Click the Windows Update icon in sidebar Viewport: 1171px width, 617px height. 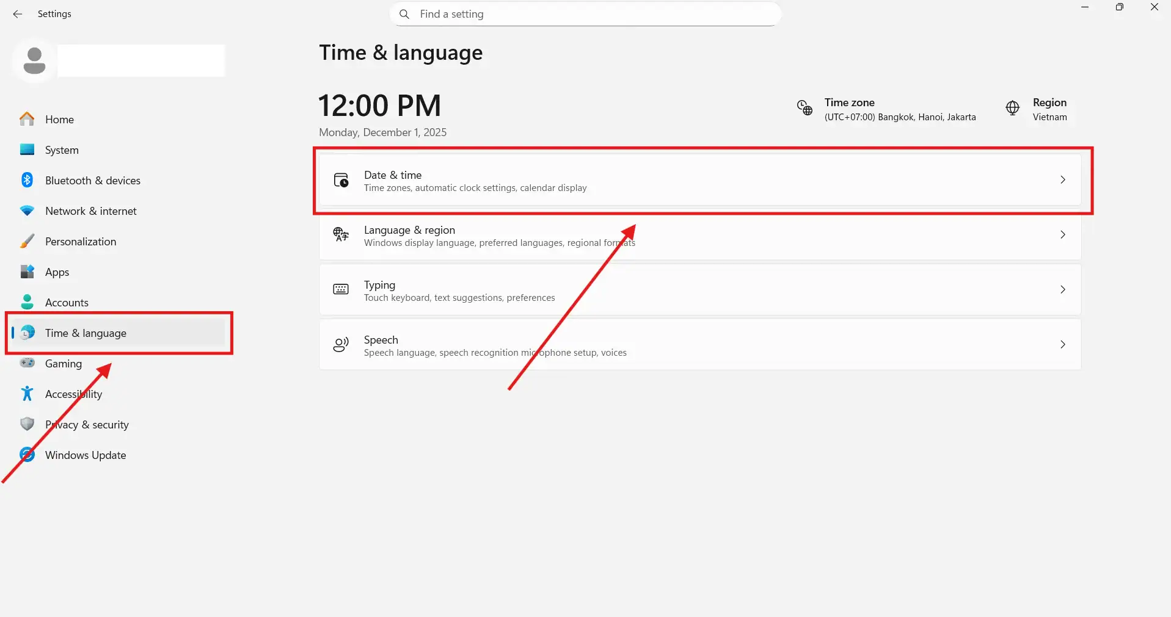27,455
